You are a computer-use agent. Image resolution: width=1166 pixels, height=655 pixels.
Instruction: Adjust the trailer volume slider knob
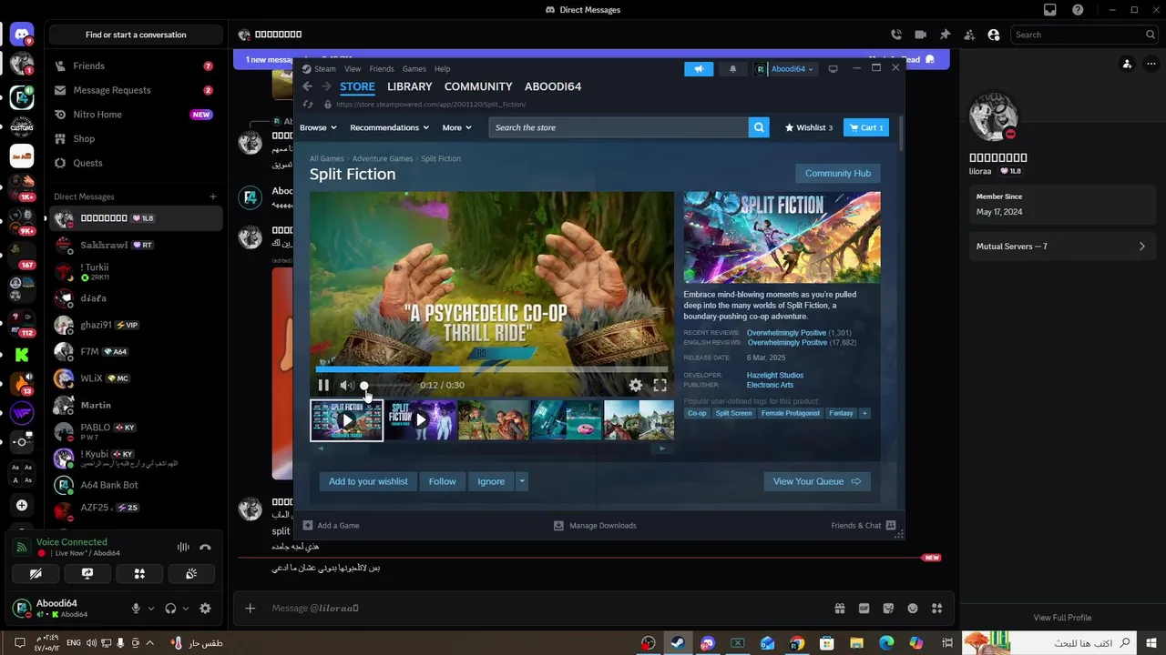[x=364, y=386]
